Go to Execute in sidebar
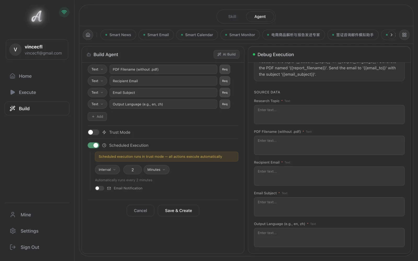 [x=37, y=92]
